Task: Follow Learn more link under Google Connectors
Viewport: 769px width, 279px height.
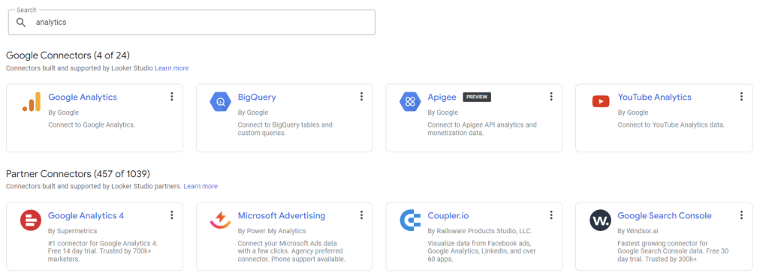Action: coord(172,68)
